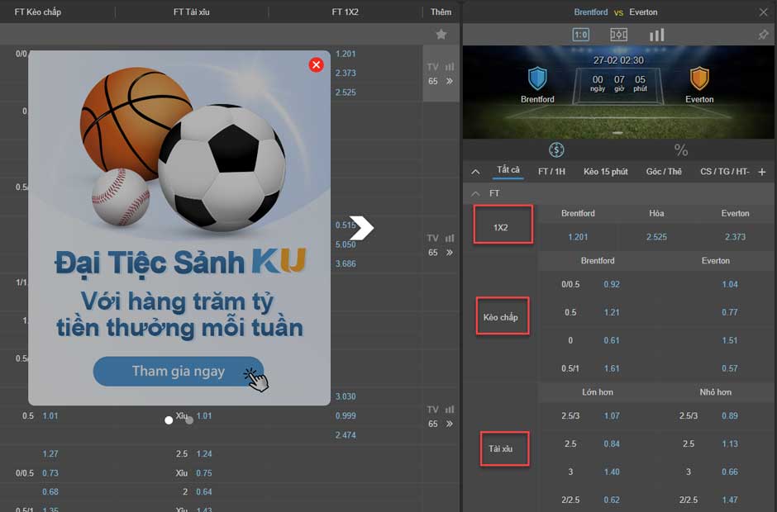
Task: Click the Brentford team shield logo
Action: pos(537,78)
